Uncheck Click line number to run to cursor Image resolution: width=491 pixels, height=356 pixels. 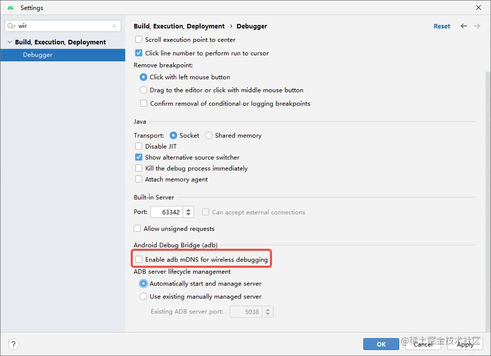(x=139, y=53)
